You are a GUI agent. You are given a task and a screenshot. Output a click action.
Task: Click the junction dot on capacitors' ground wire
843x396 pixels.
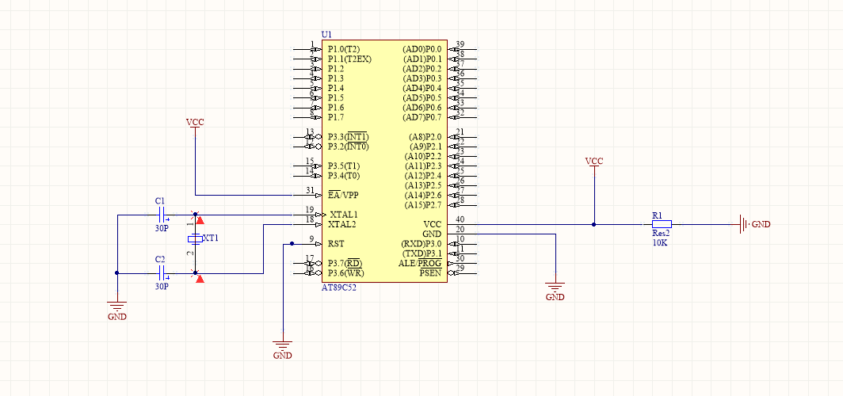(117, 273)
